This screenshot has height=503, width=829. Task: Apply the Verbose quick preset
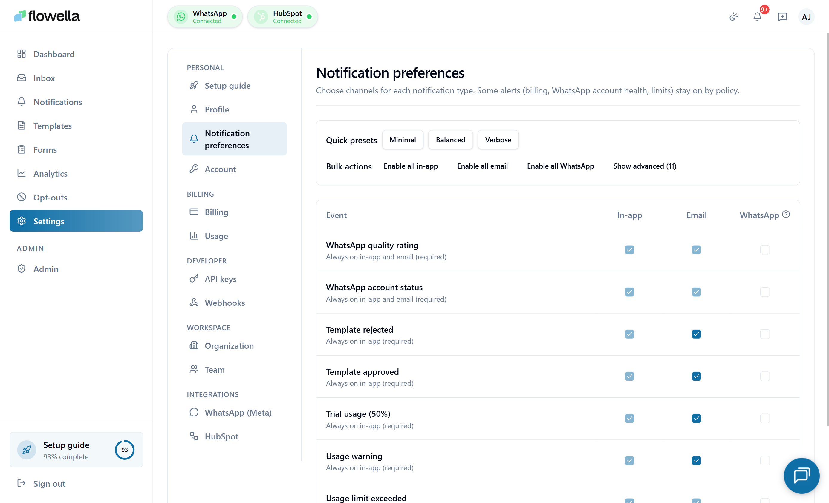[x=498, y=140]
